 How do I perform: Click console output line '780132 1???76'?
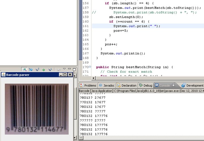point(94,116)
